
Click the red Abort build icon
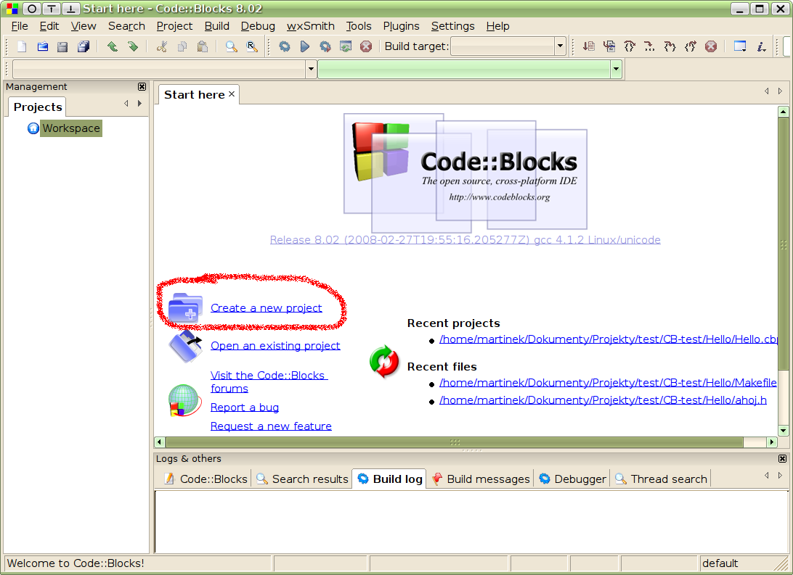click(x=366, y=46)
